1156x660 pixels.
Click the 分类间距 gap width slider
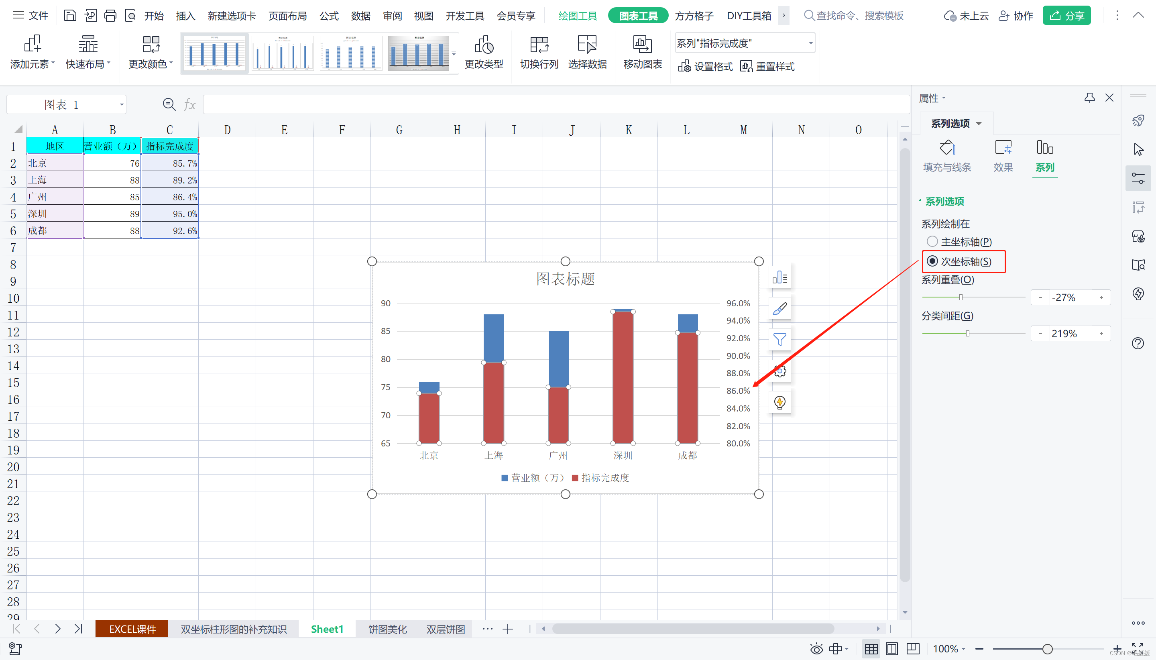967,334
